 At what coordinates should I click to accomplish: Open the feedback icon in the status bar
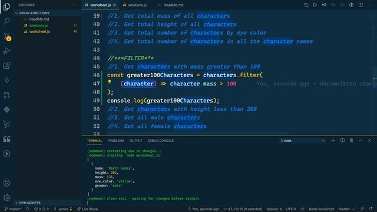tap(362, 209)
